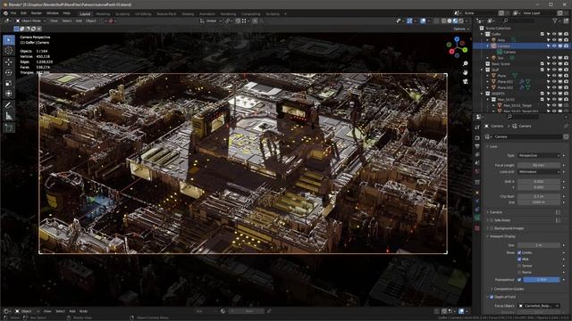
Task: Open the Object Mode dropdown
Action: pyautogui.click(x=30, y=21)
